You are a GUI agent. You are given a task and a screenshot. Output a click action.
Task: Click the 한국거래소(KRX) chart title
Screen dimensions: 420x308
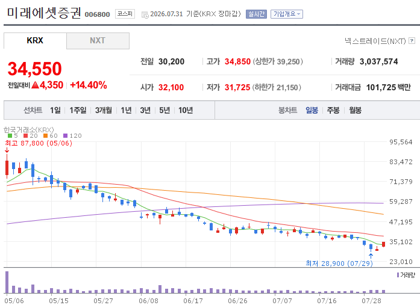point(29,130)
